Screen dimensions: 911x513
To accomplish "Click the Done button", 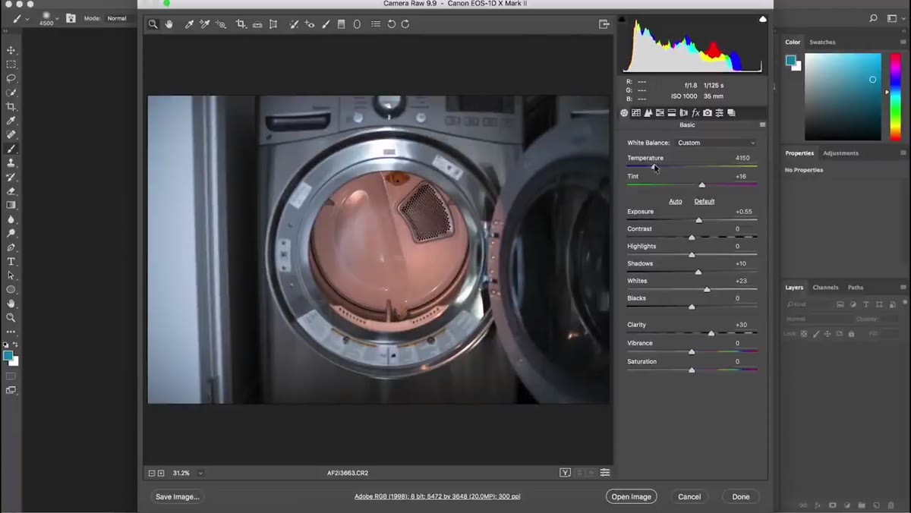I will pos(741,496).
